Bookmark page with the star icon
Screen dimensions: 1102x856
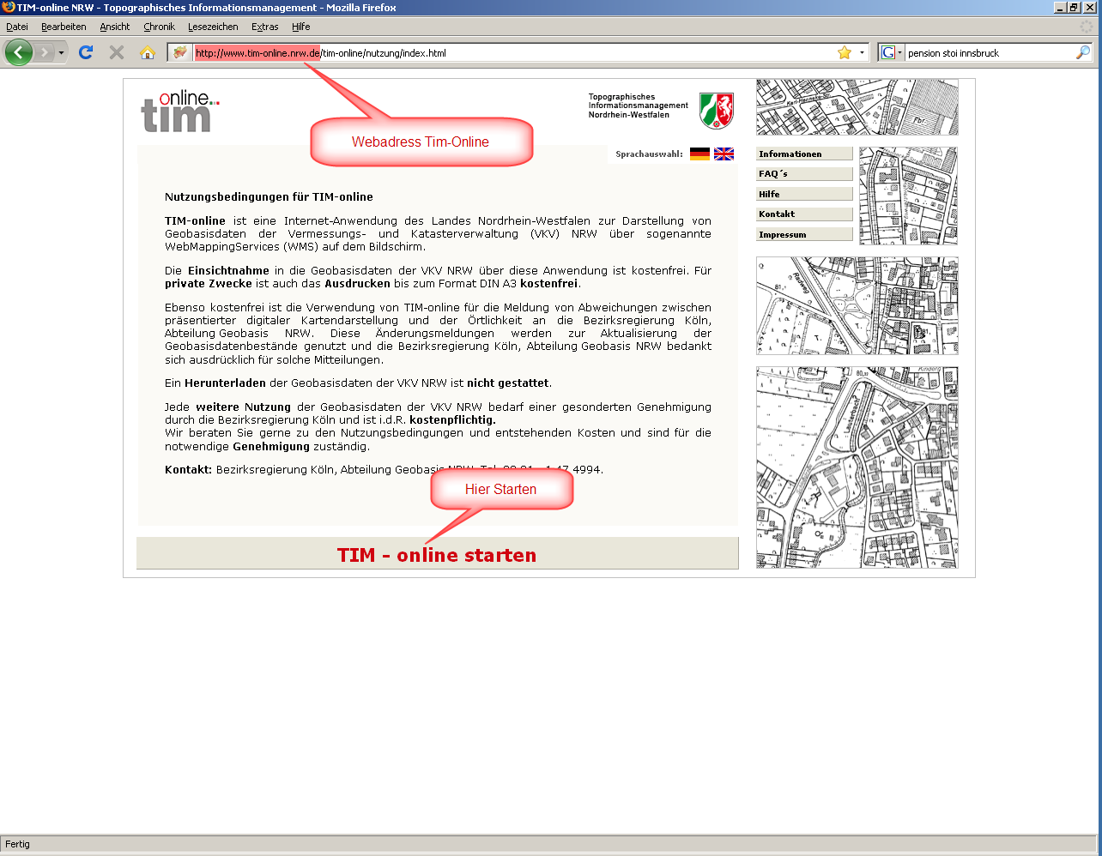tap(845, 52)
